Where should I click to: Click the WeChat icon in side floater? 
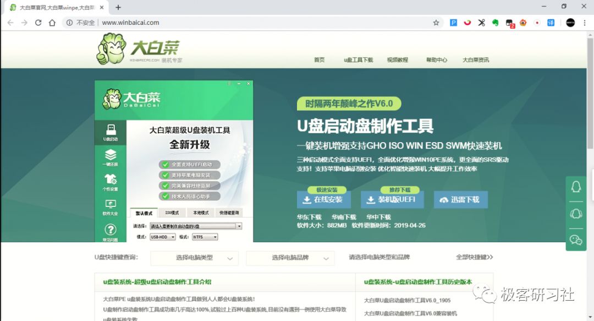576,240
